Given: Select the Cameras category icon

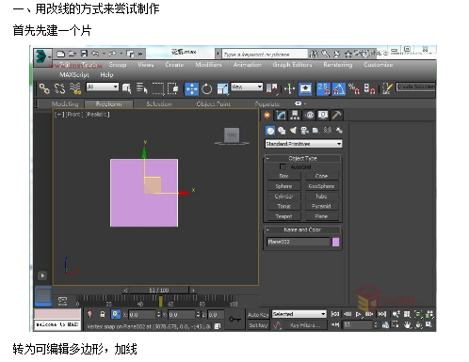Looking at the screenshot, I should point(304,131).
